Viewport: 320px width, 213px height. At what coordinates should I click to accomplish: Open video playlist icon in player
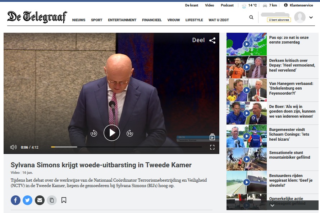(212, 137)
